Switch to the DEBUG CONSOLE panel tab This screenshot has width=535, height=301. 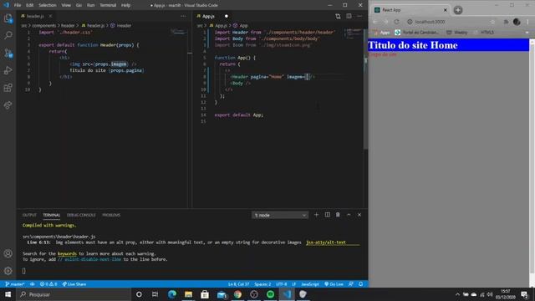point(81,215)
